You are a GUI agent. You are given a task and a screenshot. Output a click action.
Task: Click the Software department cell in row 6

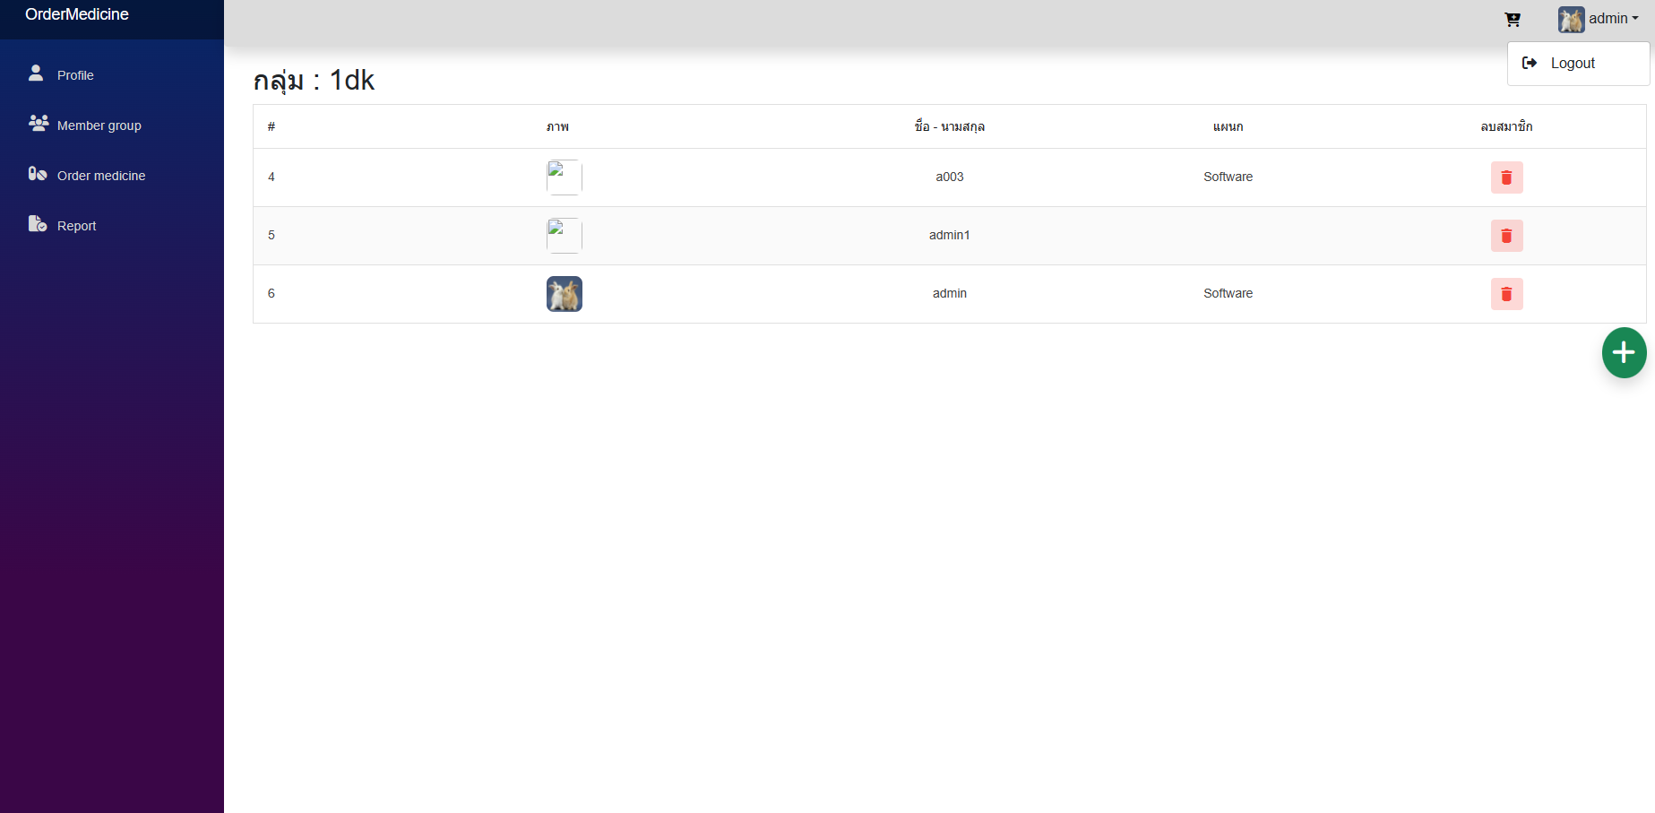[1228, 294]
